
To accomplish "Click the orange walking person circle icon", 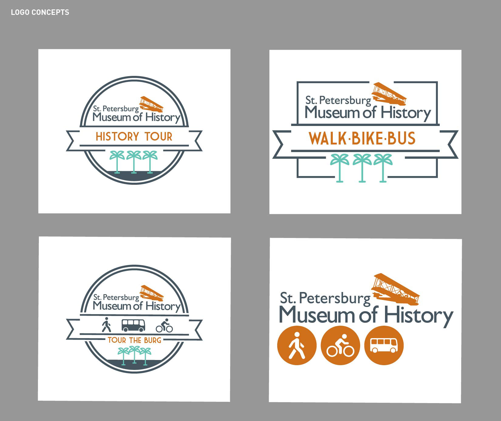I will [297, 345].
